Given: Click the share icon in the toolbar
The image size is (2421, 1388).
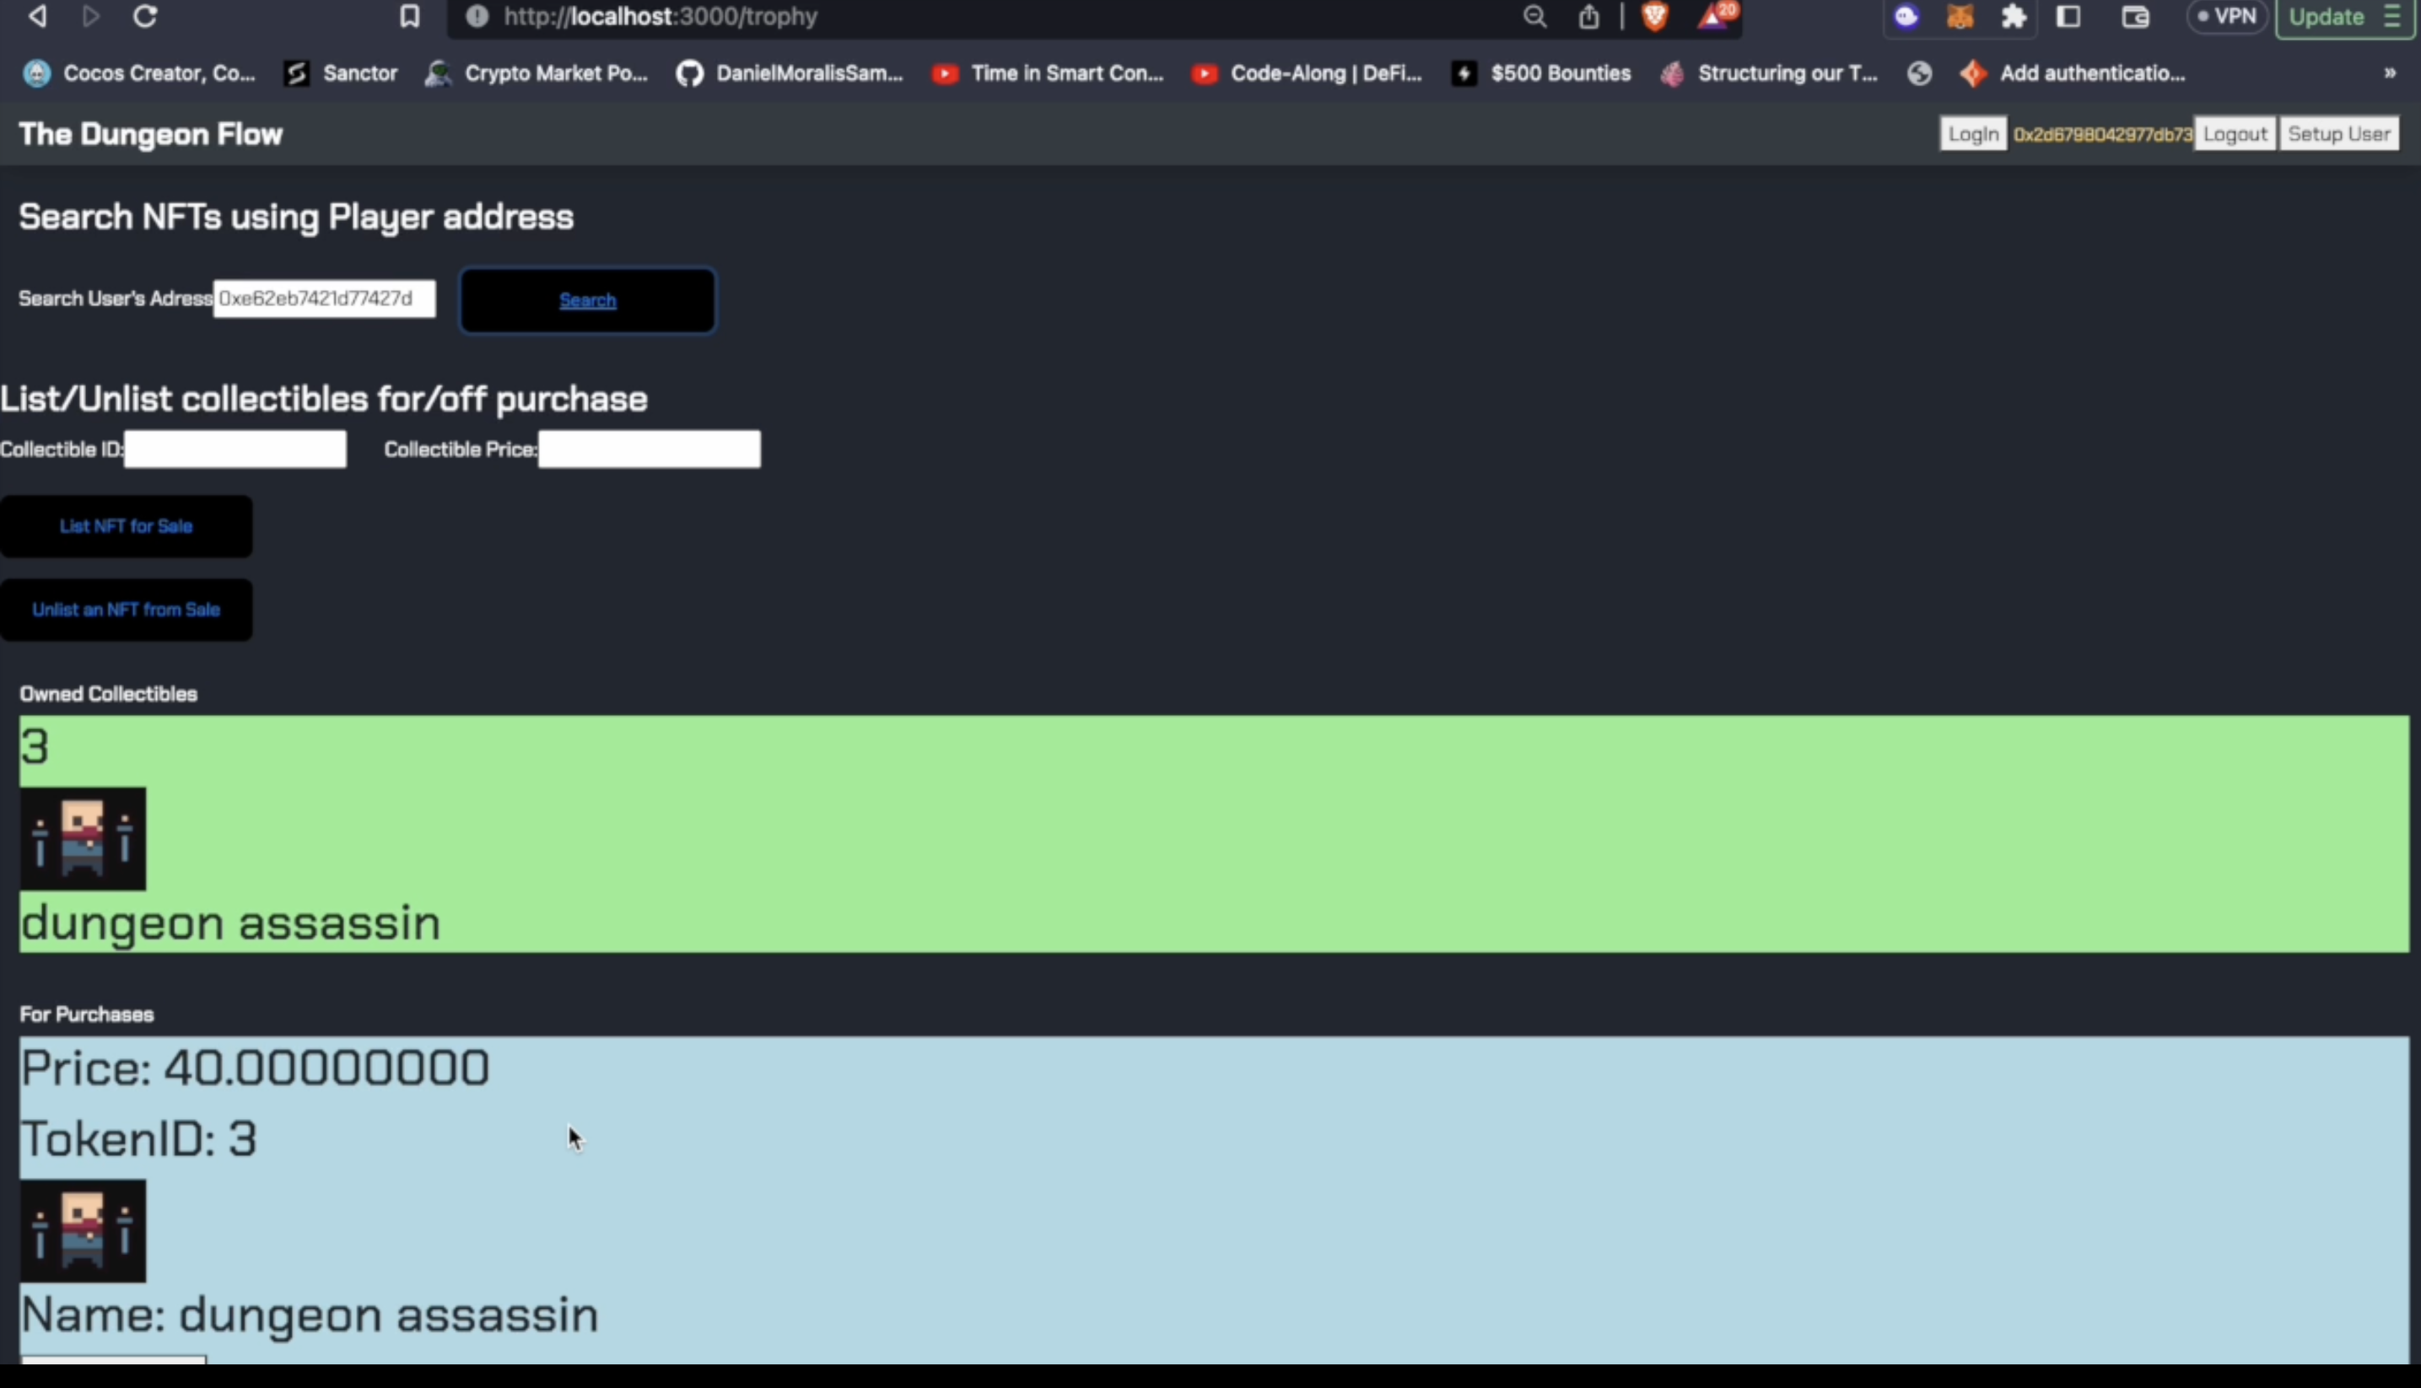Looking at the screenshot, I should [1588, 16].
